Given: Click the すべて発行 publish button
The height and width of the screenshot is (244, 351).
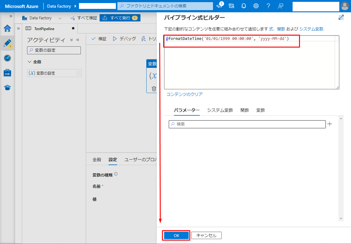Looking at the screenshot, I should tap(120, 18).
